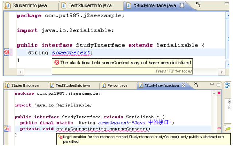The height and width of the screenshot is (149, 233).
Task: Select *StudyInterface.java tab in top editor
Action: 154,6
